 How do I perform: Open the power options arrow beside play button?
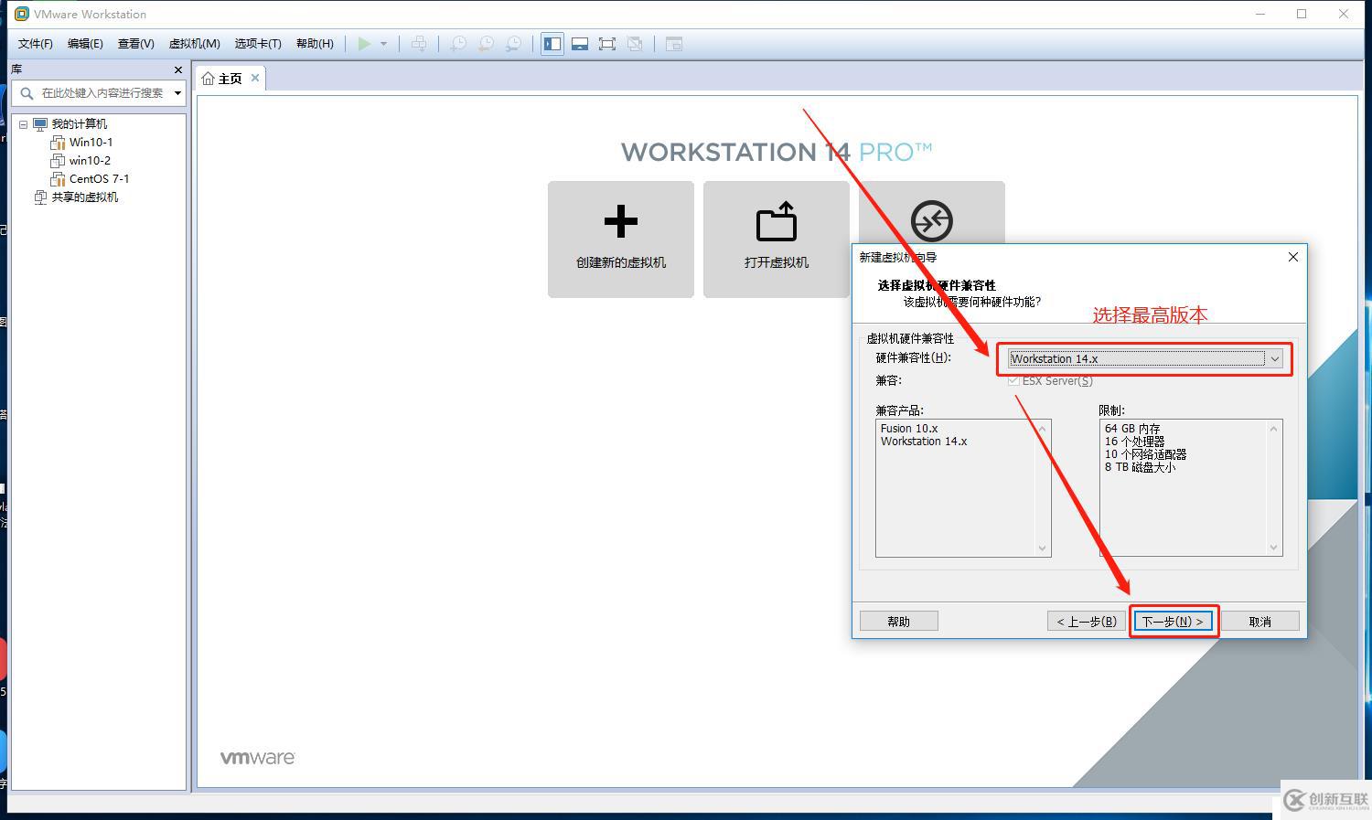click(383, 44)
